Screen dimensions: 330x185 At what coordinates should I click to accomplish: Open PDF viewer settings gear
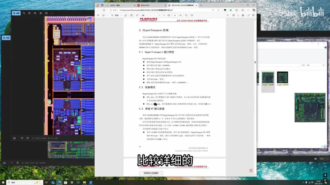(x=253, y=15)
